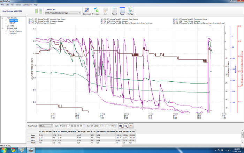Screen dimensions: 244x153
Task: Click the End time spinner arrows
Action: (x=115, y=126)
